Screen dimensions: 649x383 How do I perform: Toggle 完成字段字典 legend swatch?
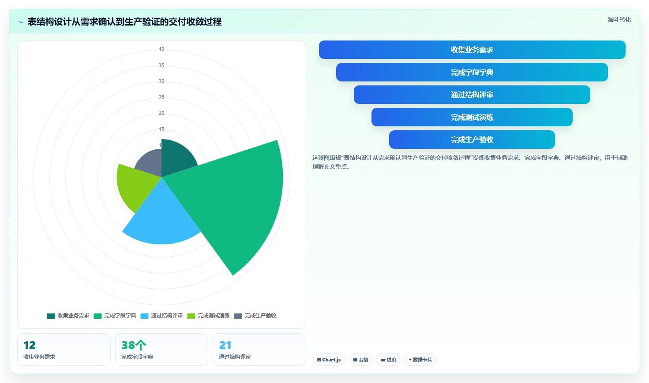[98, 316]
